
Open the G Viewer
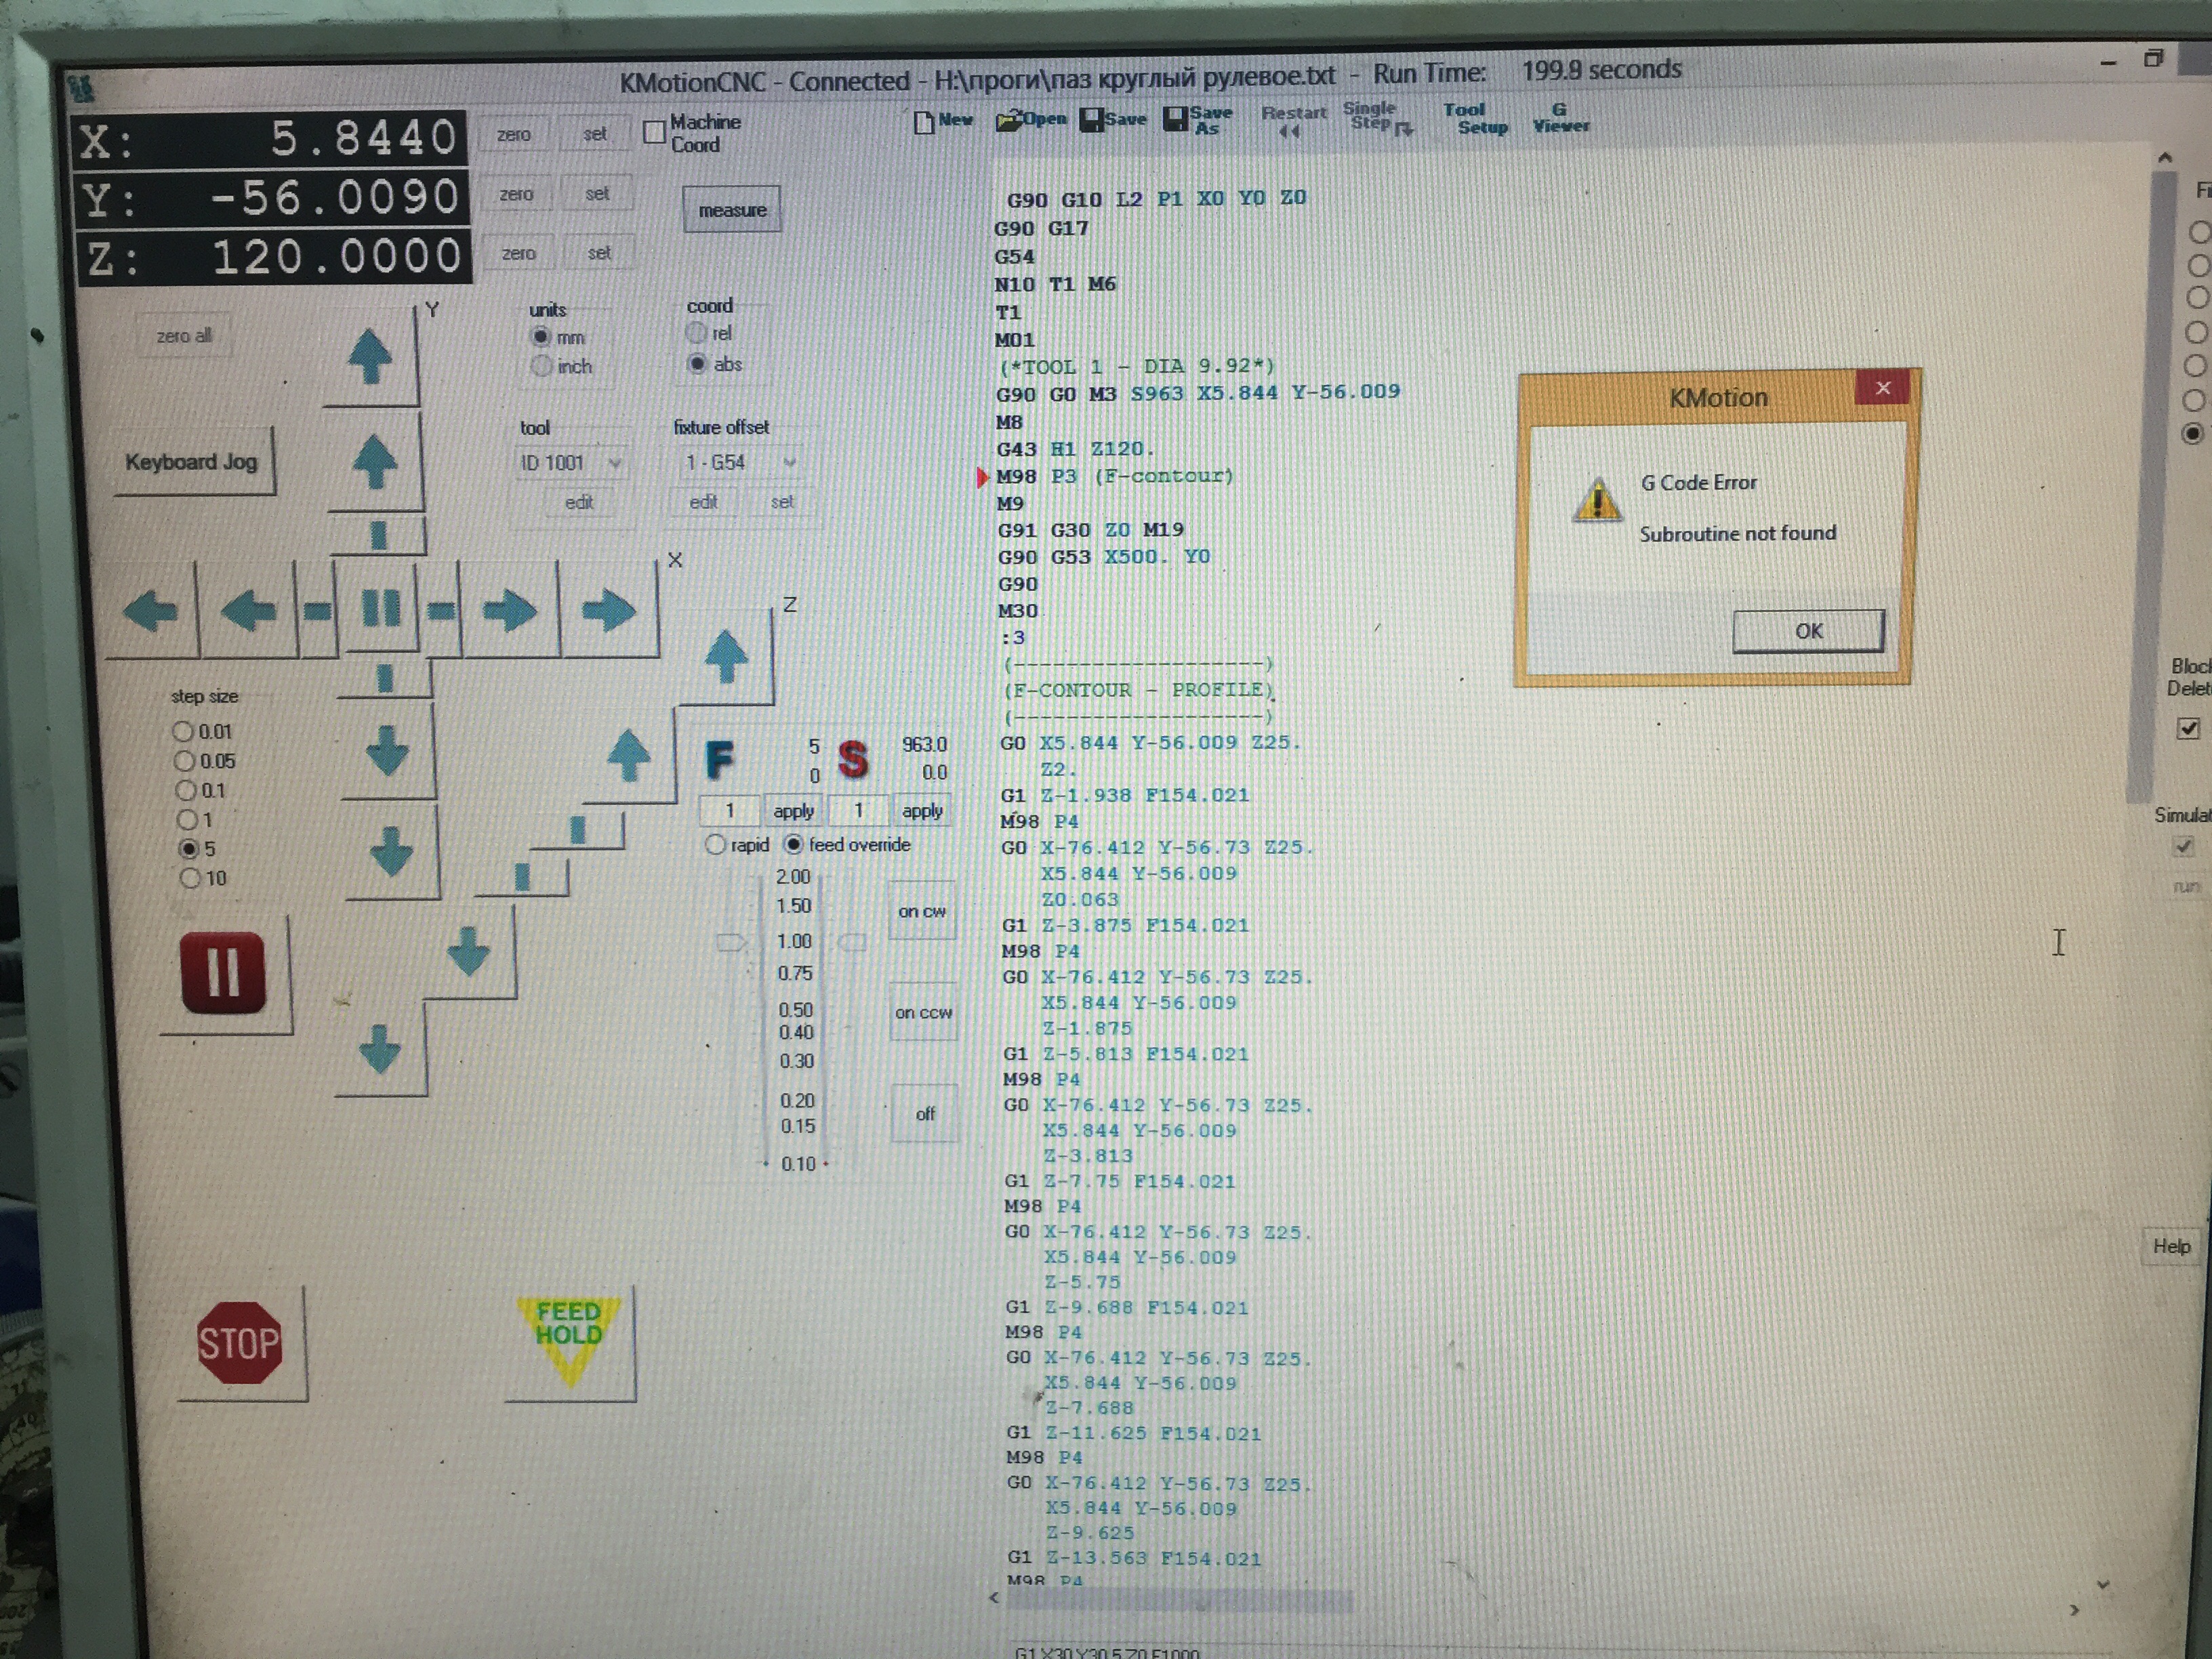[x=1559, y=118]
